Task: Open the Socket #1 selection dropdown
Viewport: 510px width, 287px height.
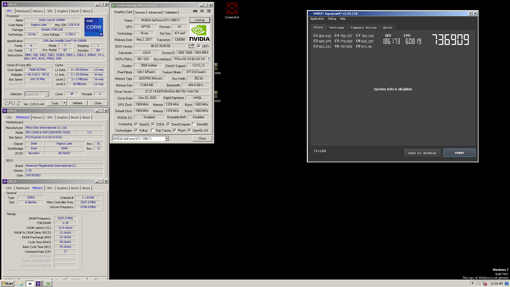Action: [47, 94]
